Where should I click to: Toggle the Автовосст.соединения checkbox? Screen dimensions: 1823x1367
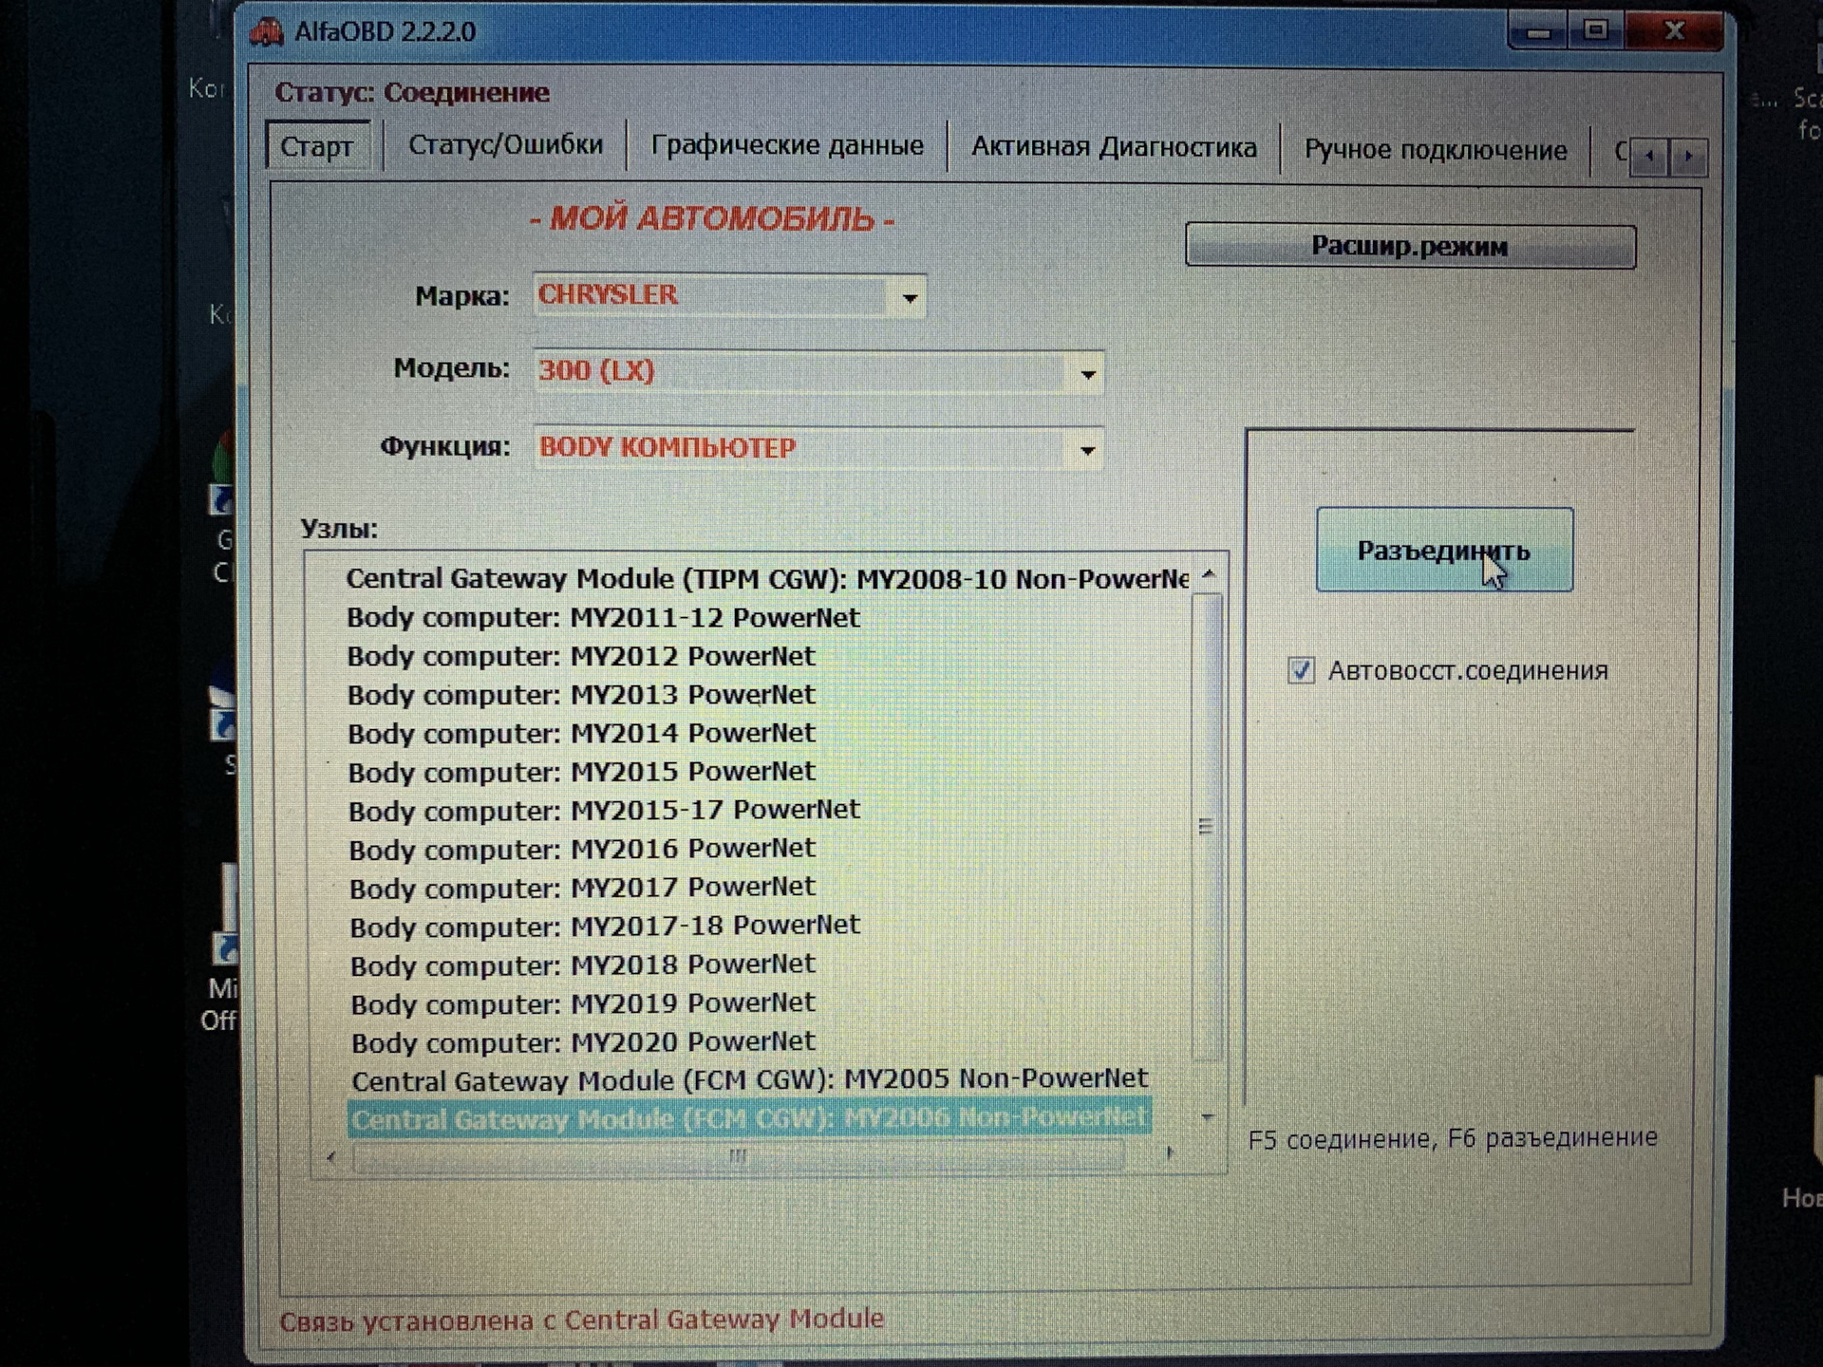click(1301, 670)
